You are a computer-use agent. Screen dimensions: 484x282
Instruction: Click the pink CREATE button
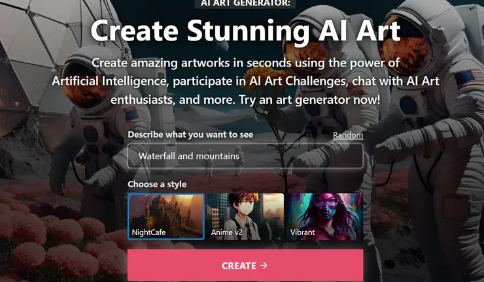coord(245,266)
